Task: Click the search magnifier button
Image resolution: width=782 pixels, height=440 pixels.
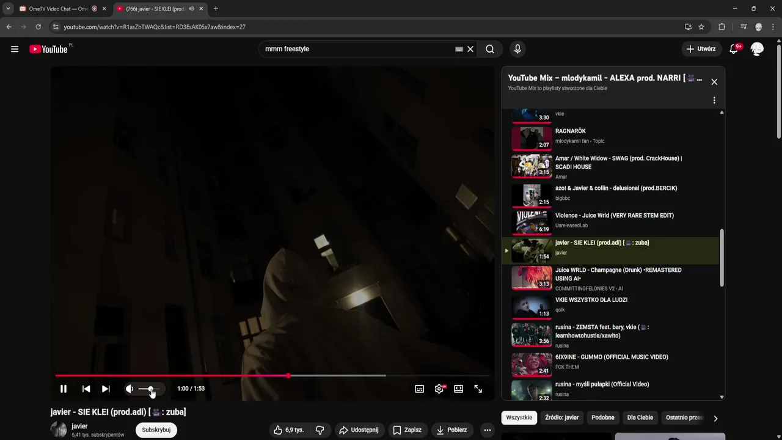Action: [490, 49]
